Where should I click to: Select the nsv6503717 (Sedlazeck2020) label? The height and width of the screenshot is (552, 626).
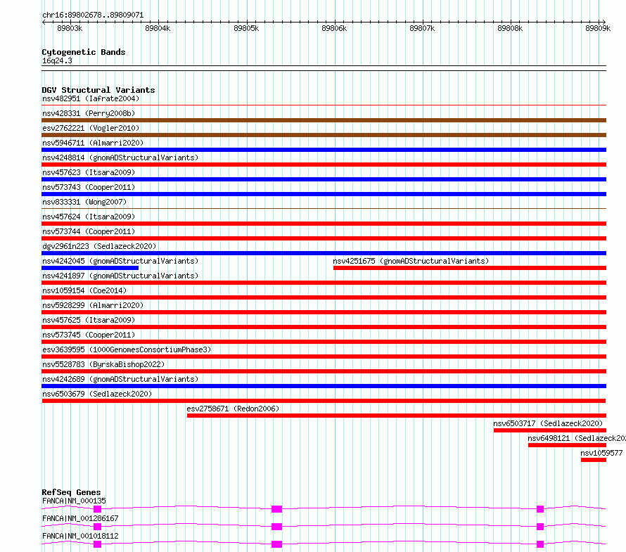[548, 423]
